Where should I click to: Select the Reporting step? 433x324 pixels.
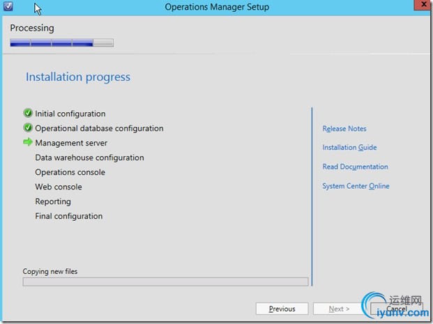pyautogui.click(x=53, y=201)
